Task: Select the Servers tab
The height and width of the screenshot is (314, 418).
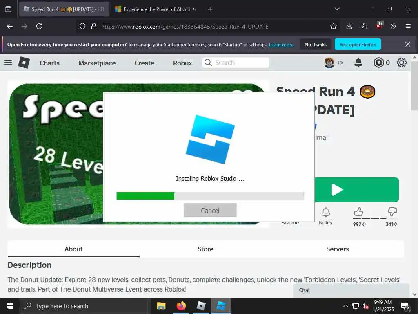Action: [x=337, y=249]
